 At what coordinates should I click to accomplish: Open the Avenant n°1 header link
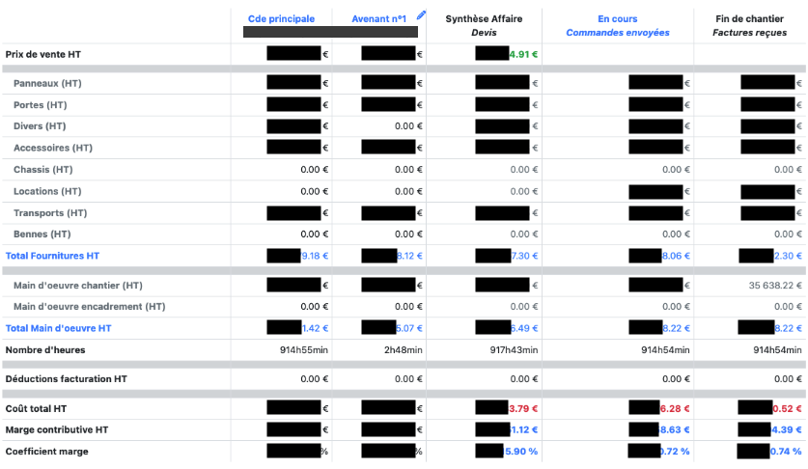click(377, 18)
